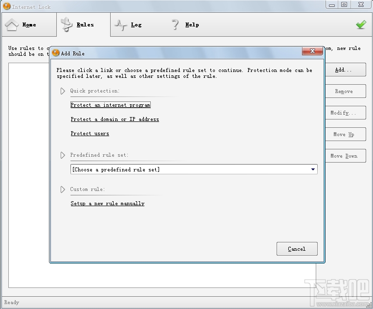Click the dropdown arrow of rule set combo
The image size is (373, 309).
pos(313,169)
